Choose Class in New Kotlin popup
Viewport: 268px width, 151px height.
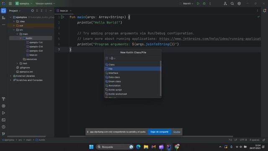point(132,65)
